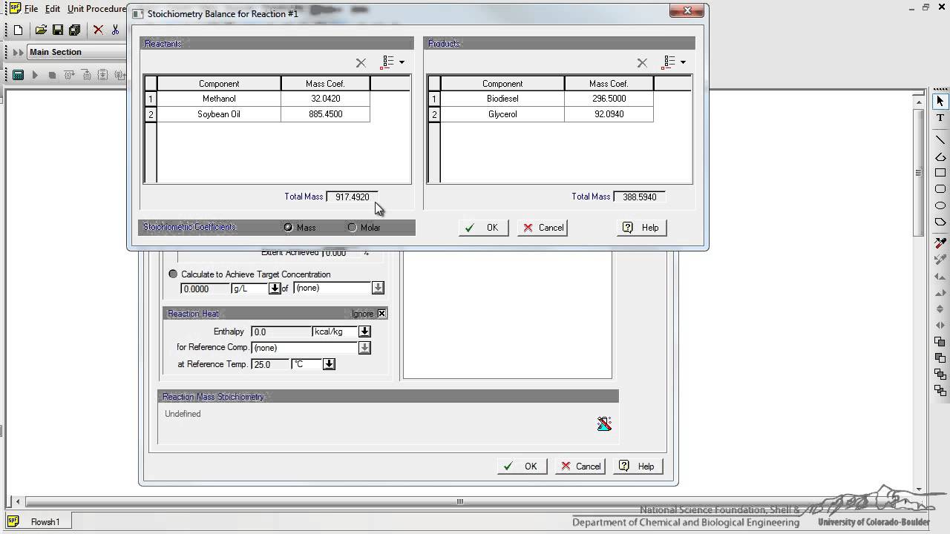Click the reaction stoichiometry edit icon
950x534 pixels.
[604, 423]
